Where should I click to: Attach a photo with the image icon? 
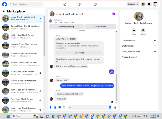point(55,107)
